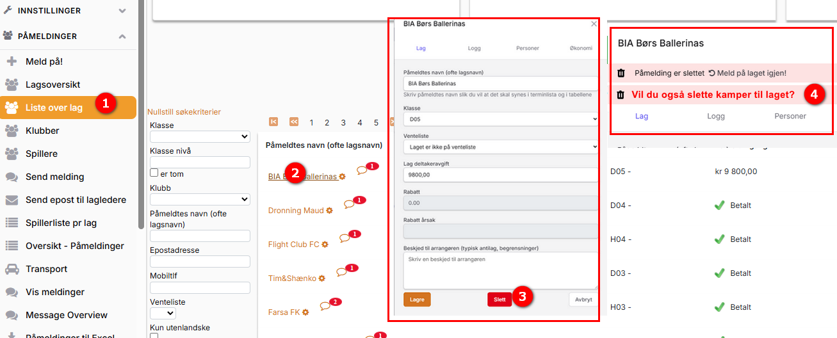Click the chat icon for Message Overview
This screenshot has height=338, width=837.
point(12,315)
